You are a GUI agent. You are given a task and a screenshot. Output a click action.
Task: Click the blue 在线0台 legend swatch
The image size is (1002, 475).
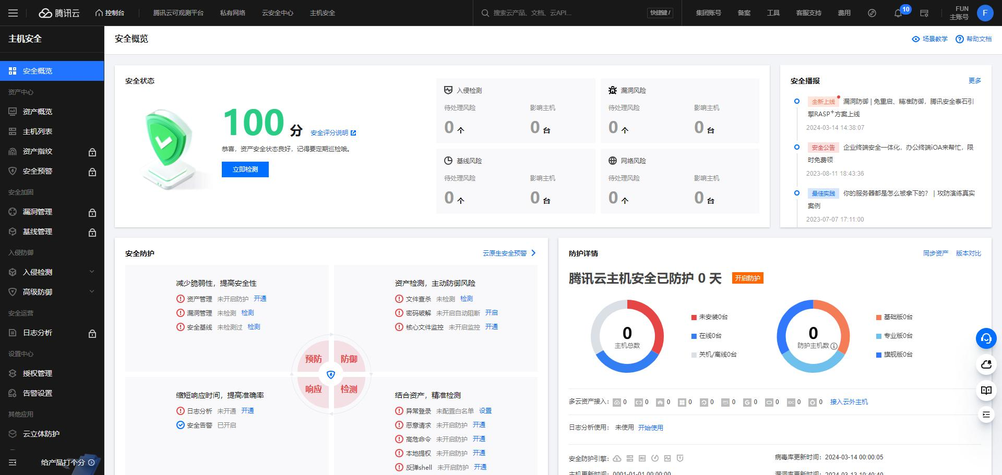click(694, 336)
